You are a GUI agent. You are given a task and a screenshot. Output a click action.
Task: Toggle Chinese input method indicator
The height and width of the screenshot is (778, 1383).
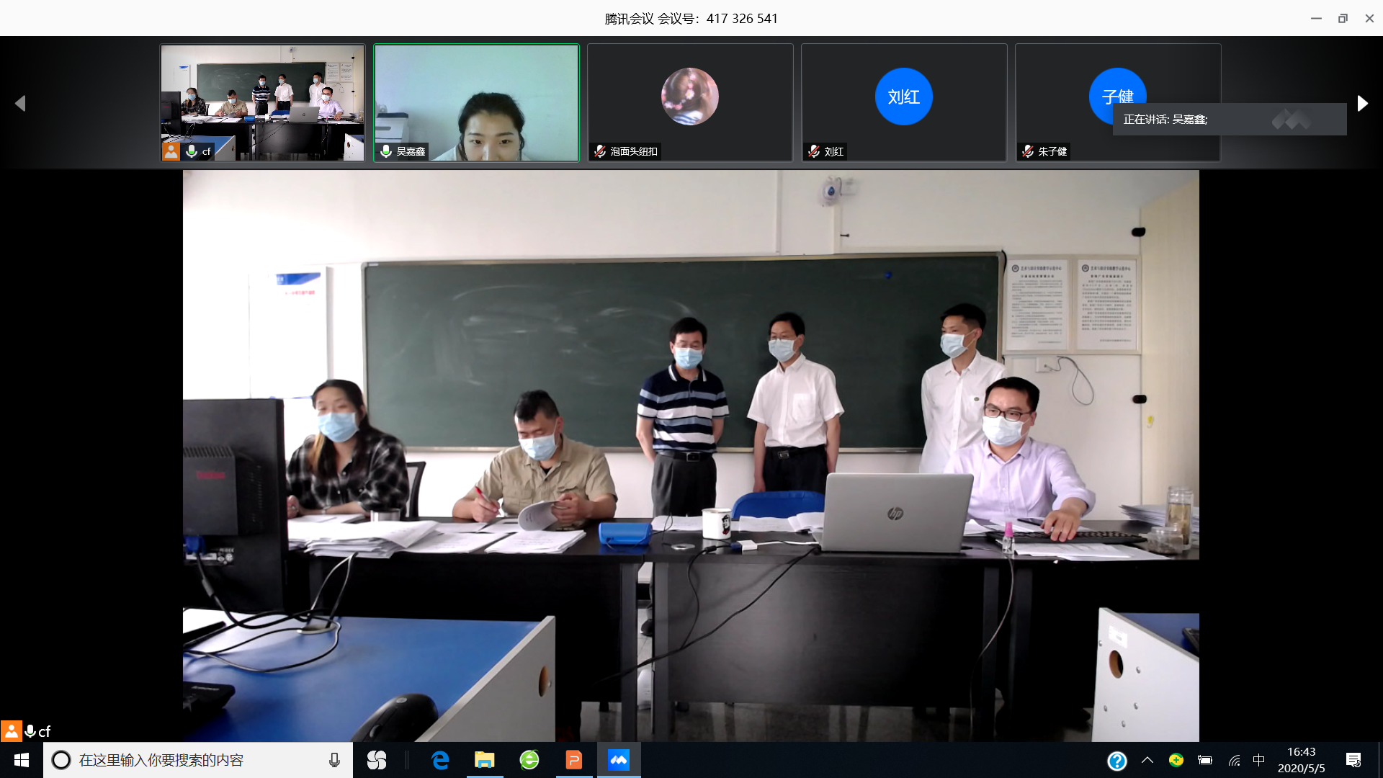click(1258, 760)
